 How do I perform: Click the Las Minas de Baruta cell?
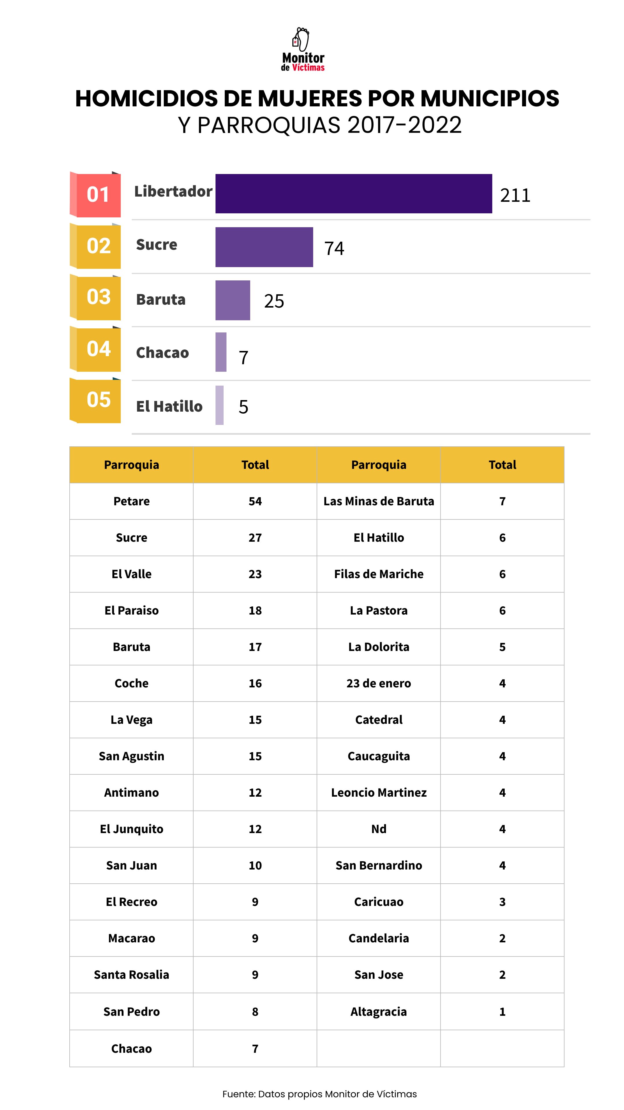pyautogui.click(x=378, y=501)
